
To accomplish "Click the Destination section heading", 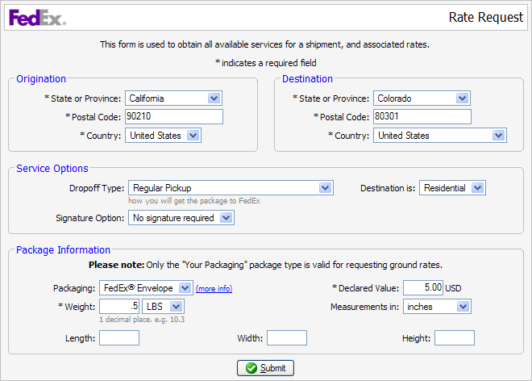I will pos(307,79).
